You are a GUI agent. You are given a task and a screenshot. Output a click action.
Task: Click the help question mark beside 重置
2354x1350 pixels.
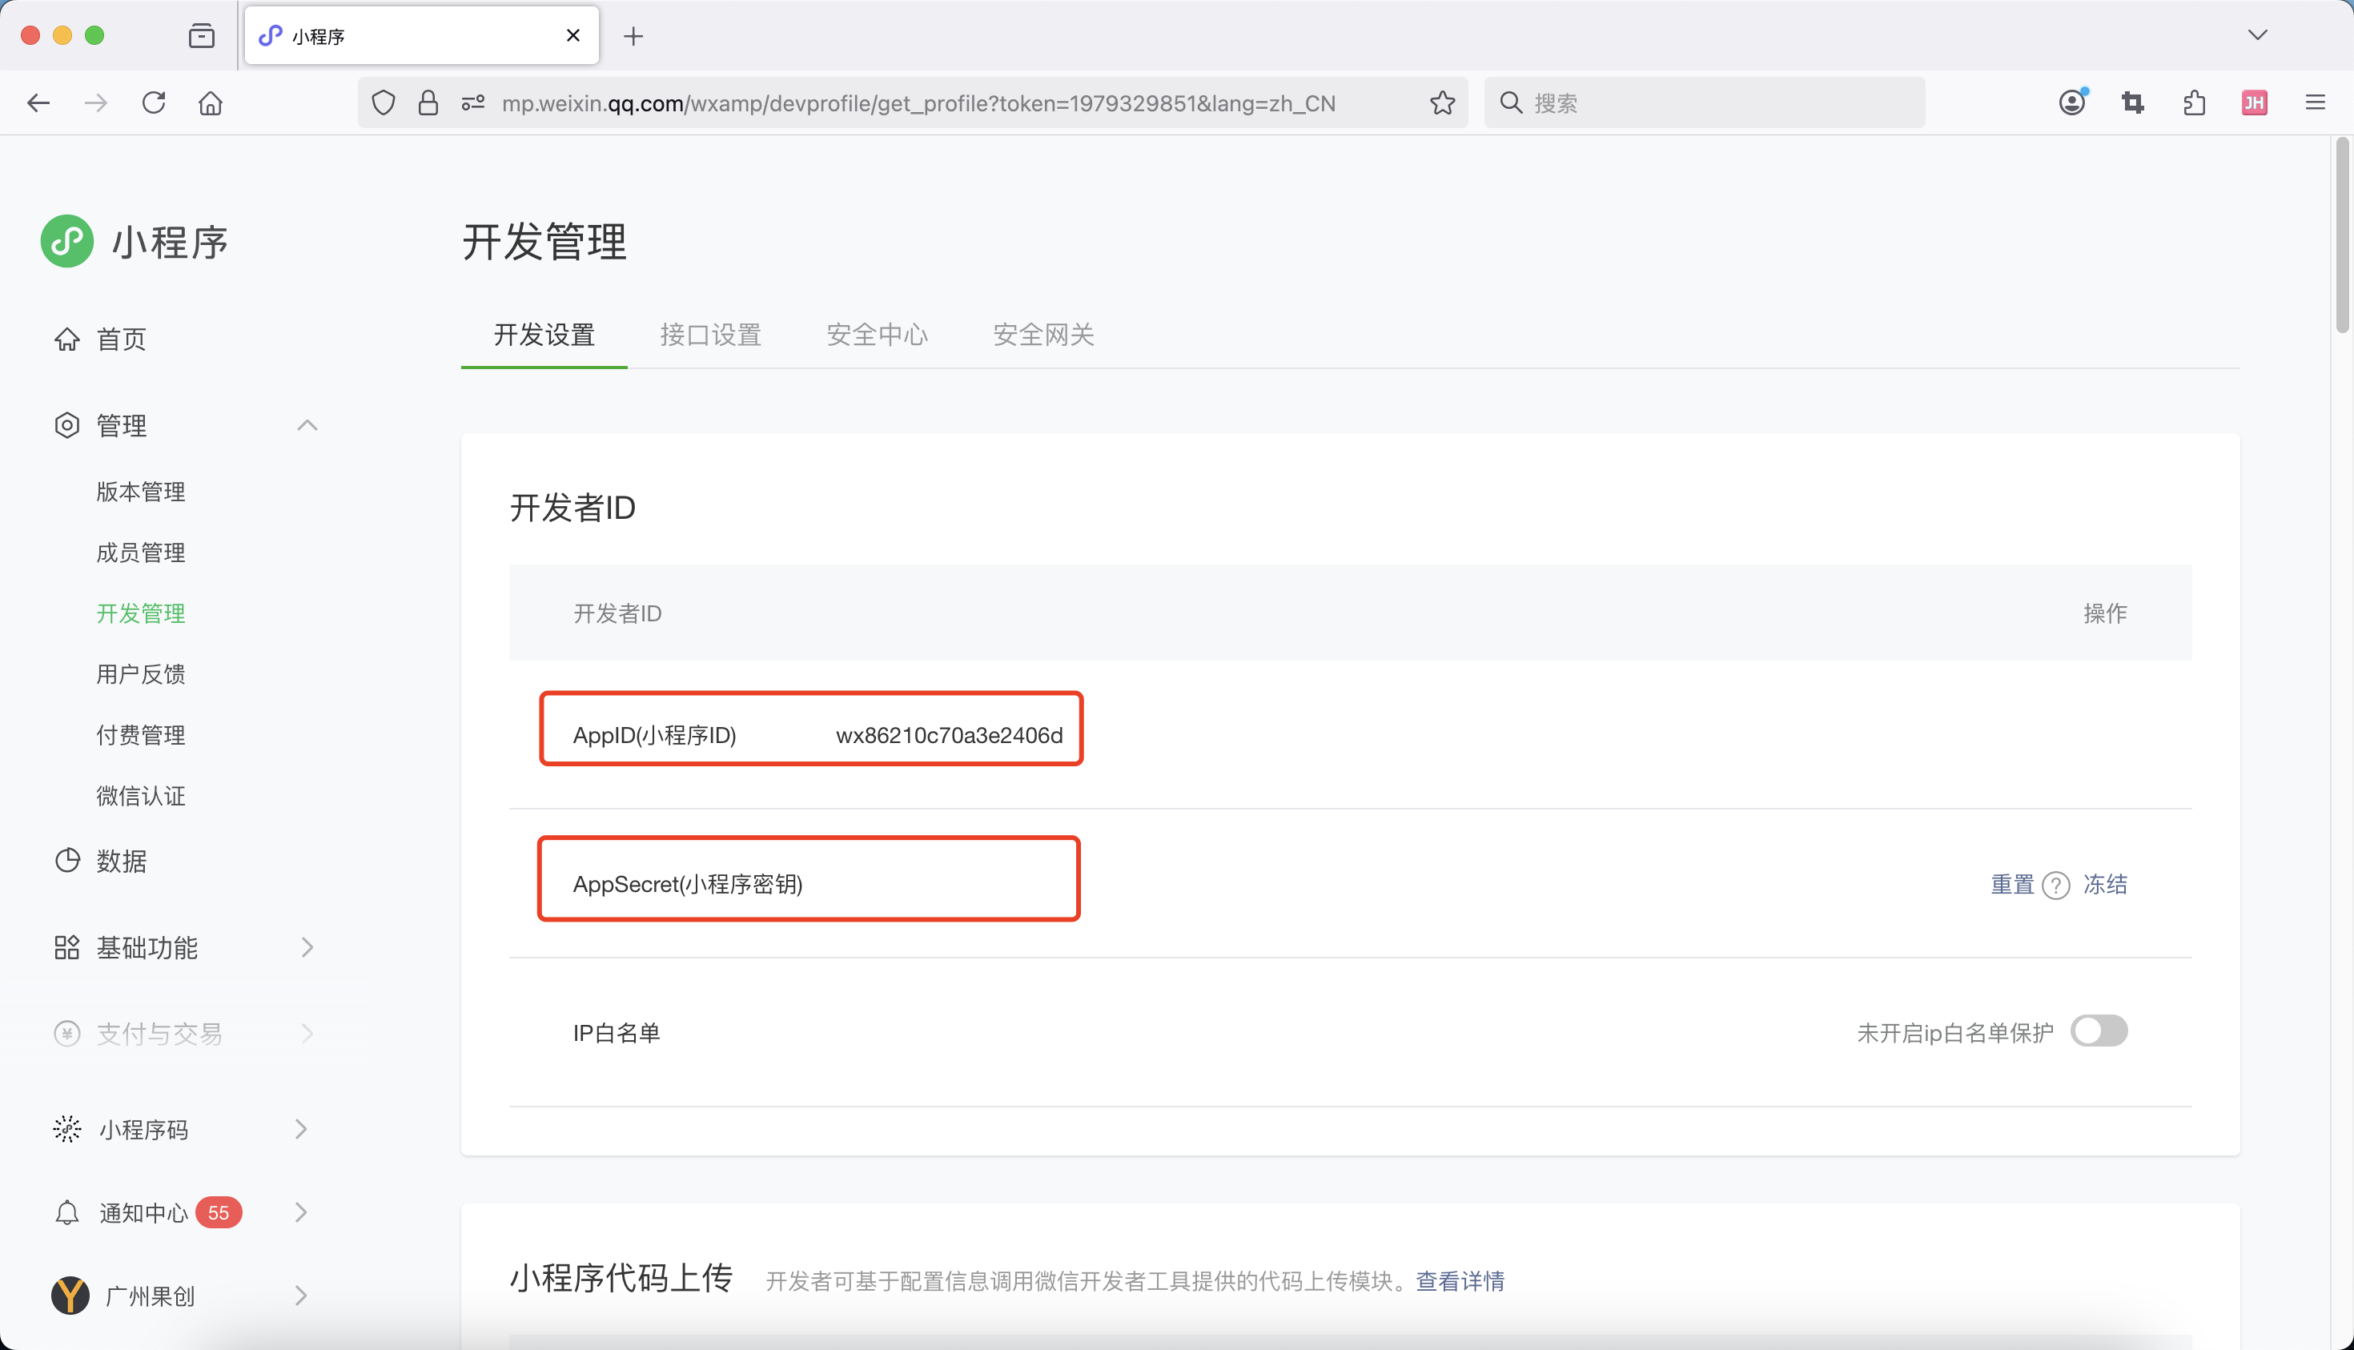tap(2055, 886)
